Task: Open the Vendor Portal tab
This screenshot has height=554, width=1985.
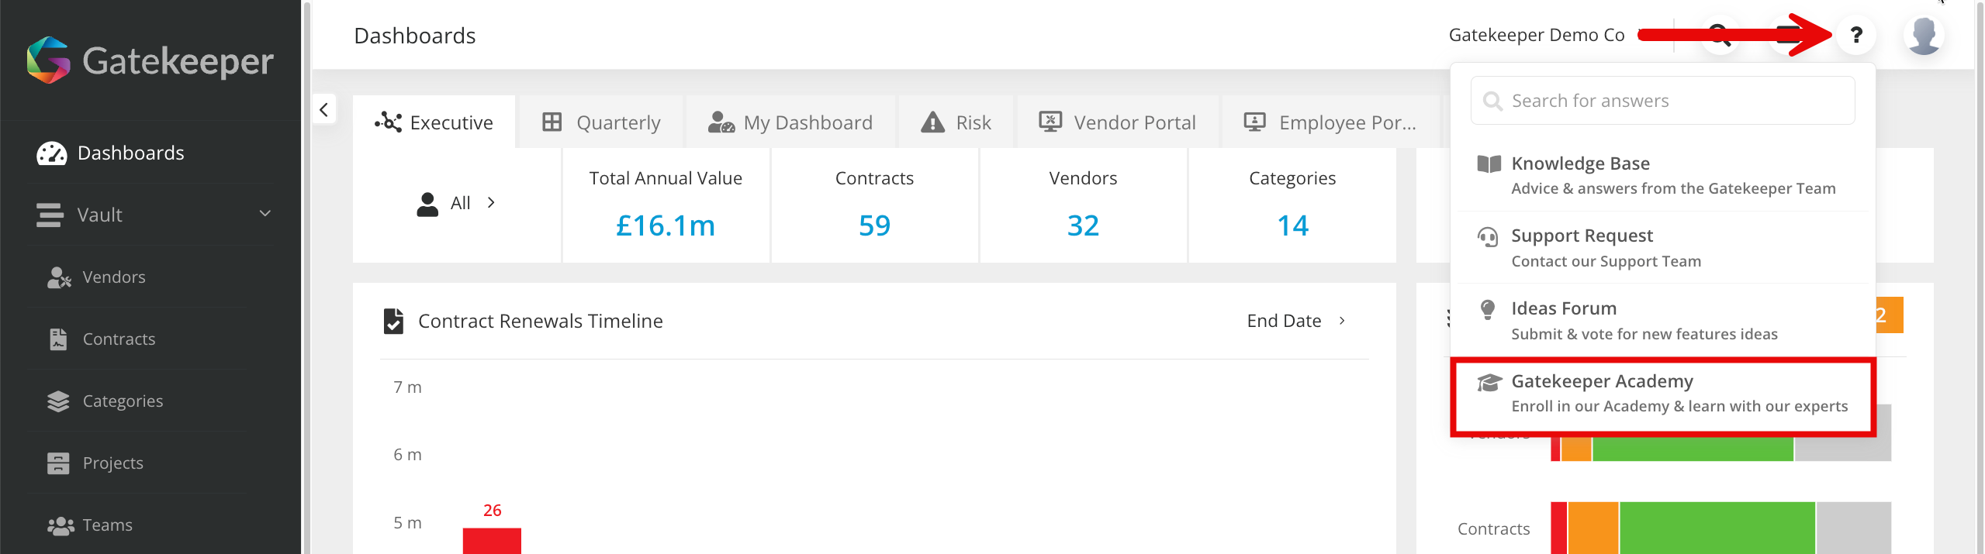Action: click(x=1118, y=122)
